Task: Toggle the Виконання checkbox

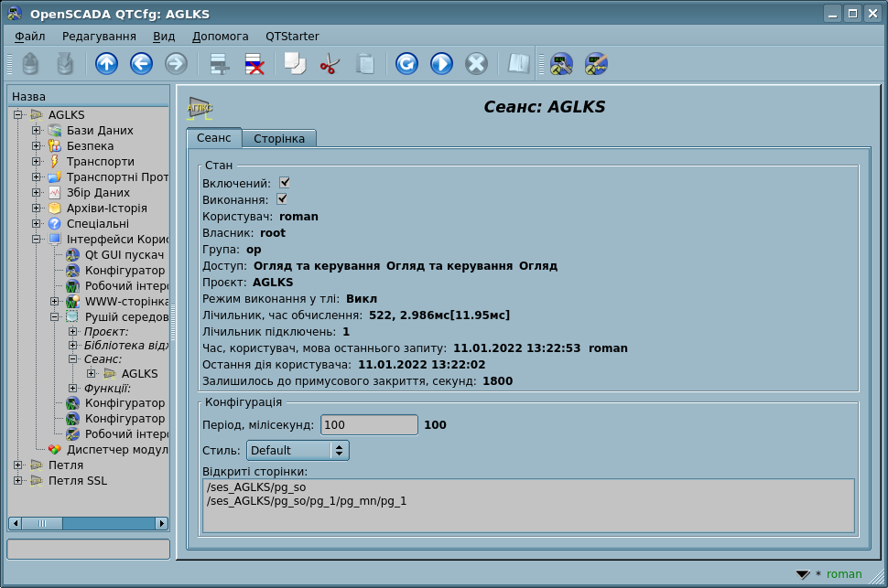Action: (283, 198)
